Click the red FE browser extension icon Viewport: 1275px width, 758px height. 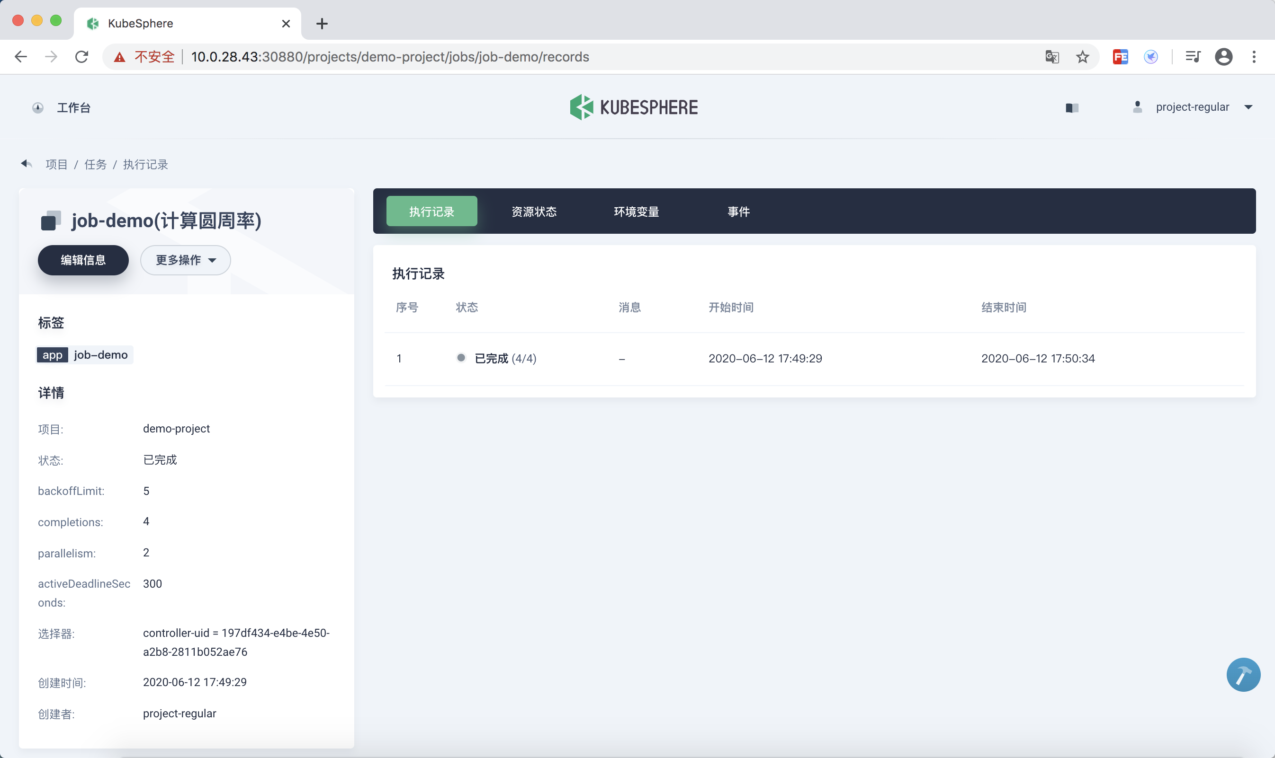pyautogui.click(x=1120, y=57)
